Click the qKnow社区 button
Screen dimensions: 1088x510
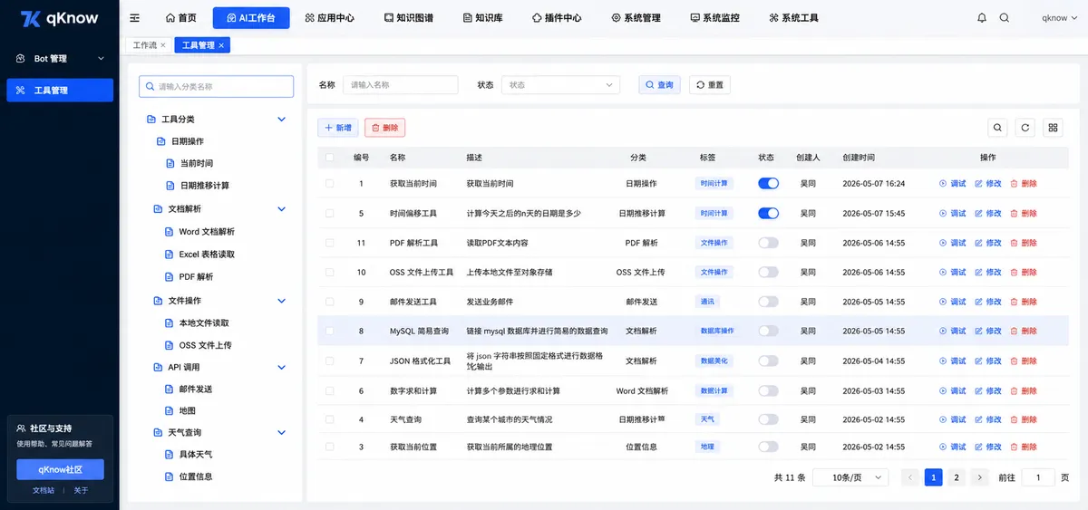coord(60,469)
